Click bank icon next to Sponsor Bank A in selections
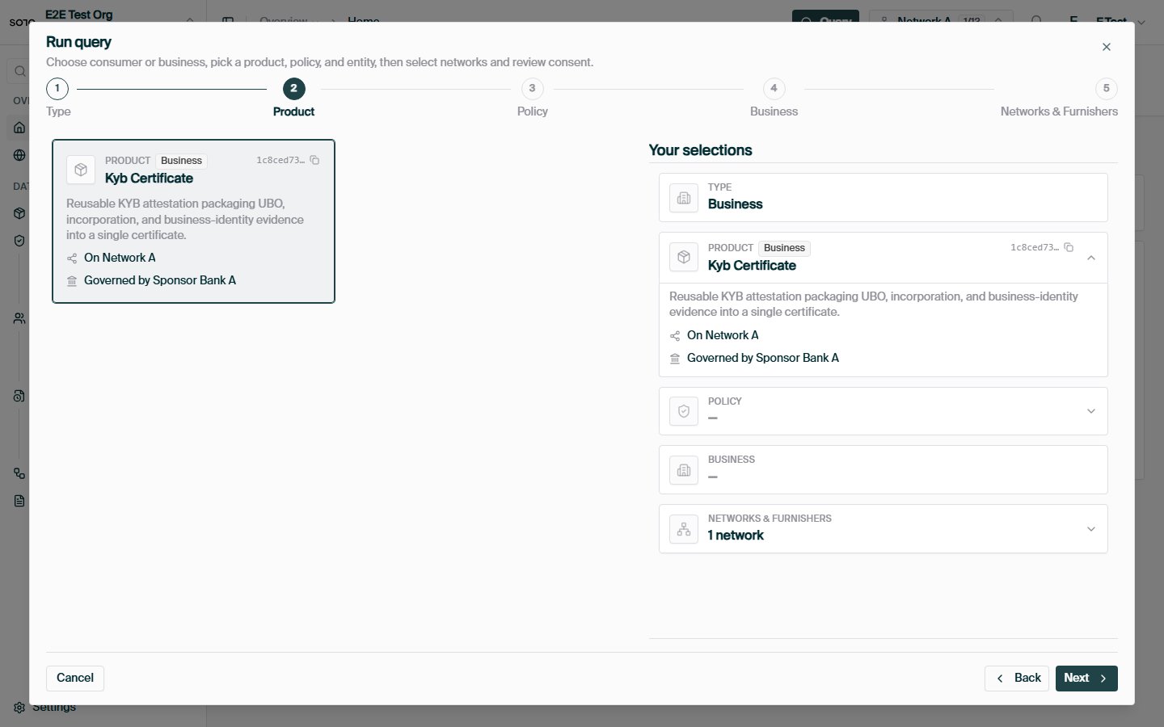Image resolution: width=1164 pixels, height=727 pixels. (675, 359)
